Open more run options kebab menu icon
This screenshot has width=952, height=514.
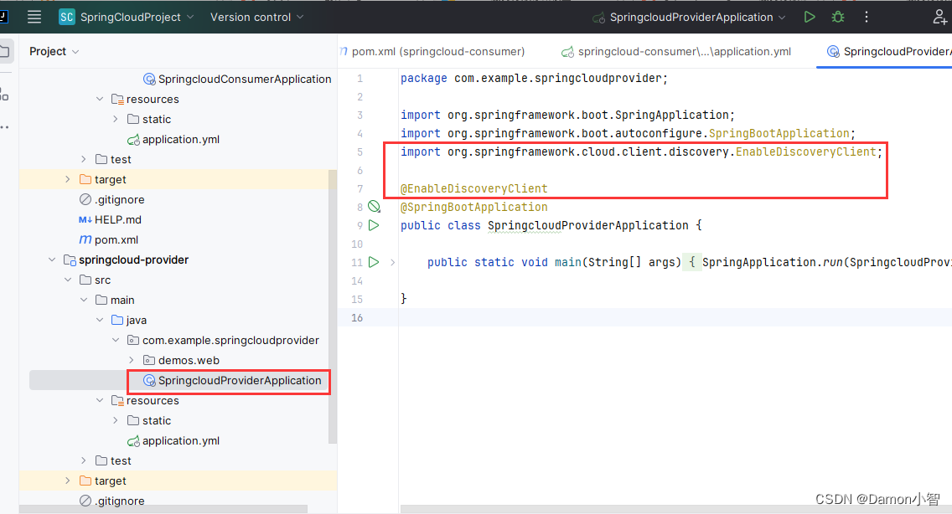pyautogui.click(x=866, y=16)
